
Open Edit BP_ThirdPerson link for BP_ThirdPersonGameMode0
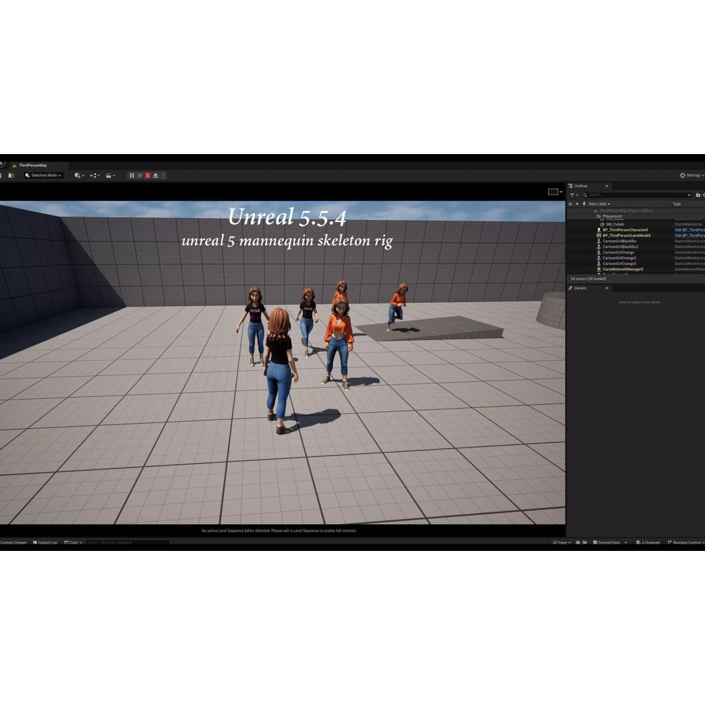pyautogui.click(x=690, y=236)
